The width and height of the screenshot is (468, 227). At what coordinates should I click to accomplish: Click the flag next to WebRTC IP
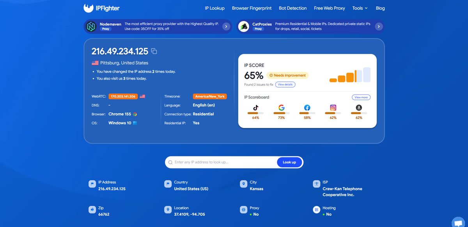pyautogui.click(x=142, y=96)
